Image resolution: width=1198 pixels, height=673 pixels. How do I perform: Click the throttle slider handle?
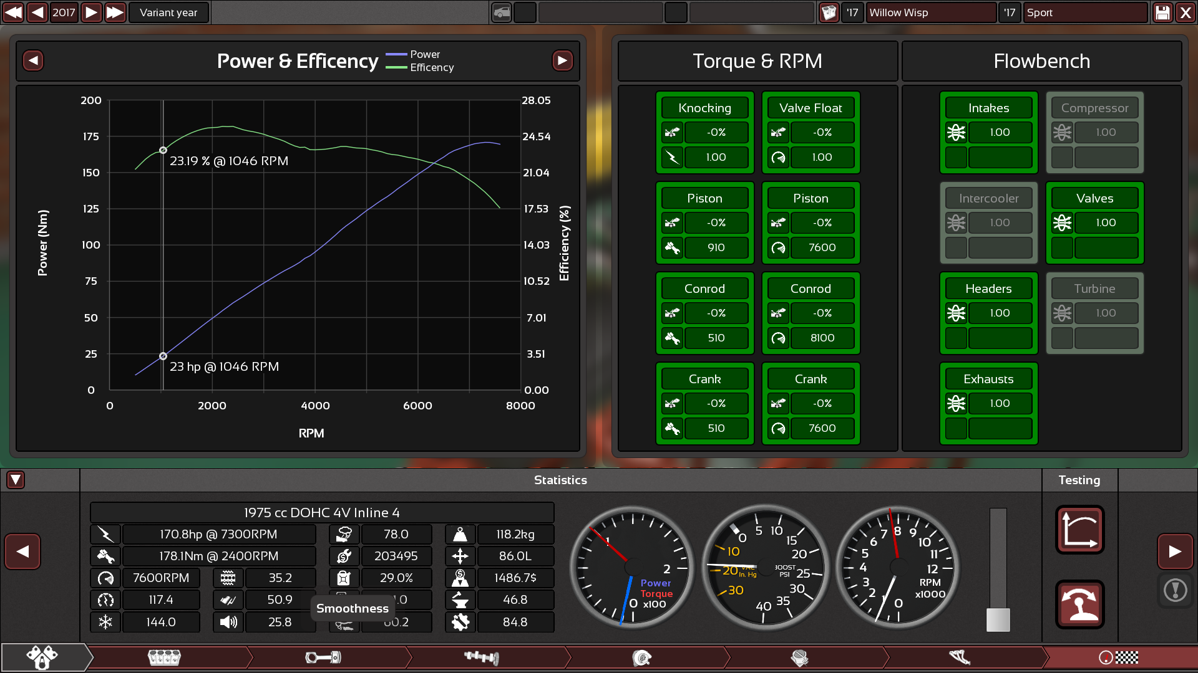coord(998,619)
